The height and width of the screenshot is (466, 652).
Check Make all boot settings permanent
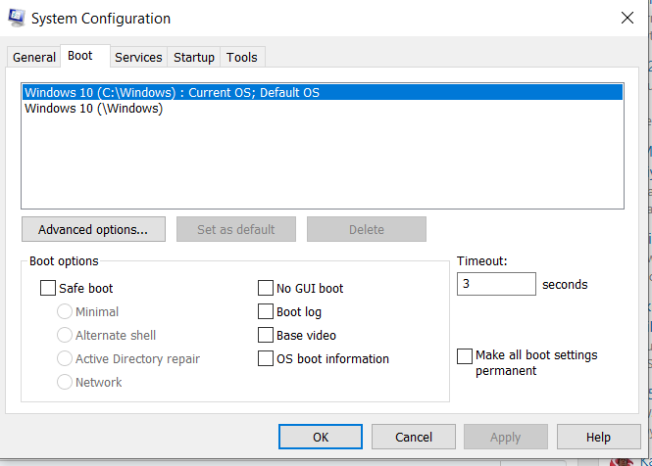click(465, 356)
